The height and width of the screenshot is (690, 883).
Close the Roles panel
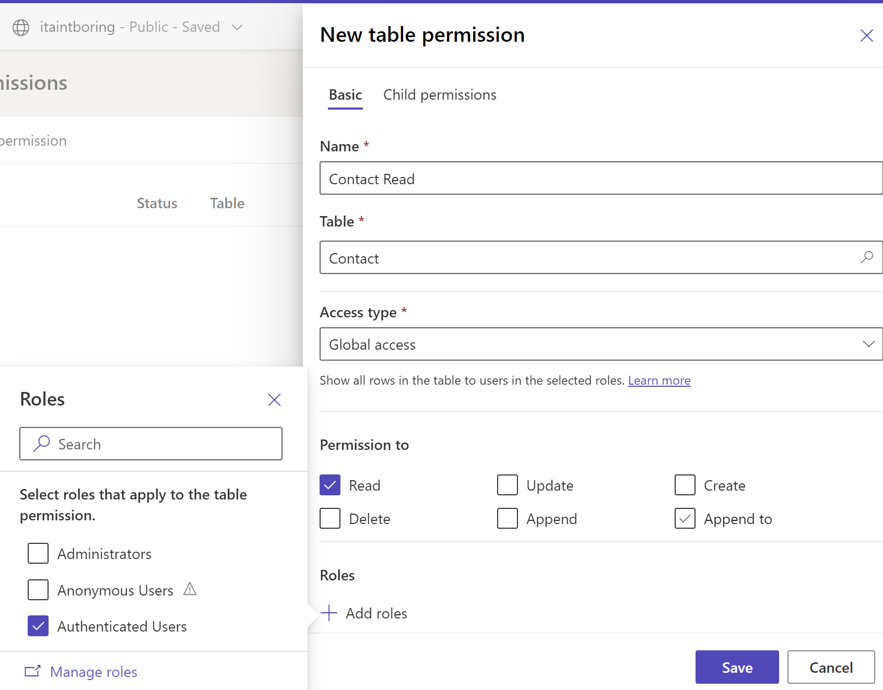tap(274, 400)
